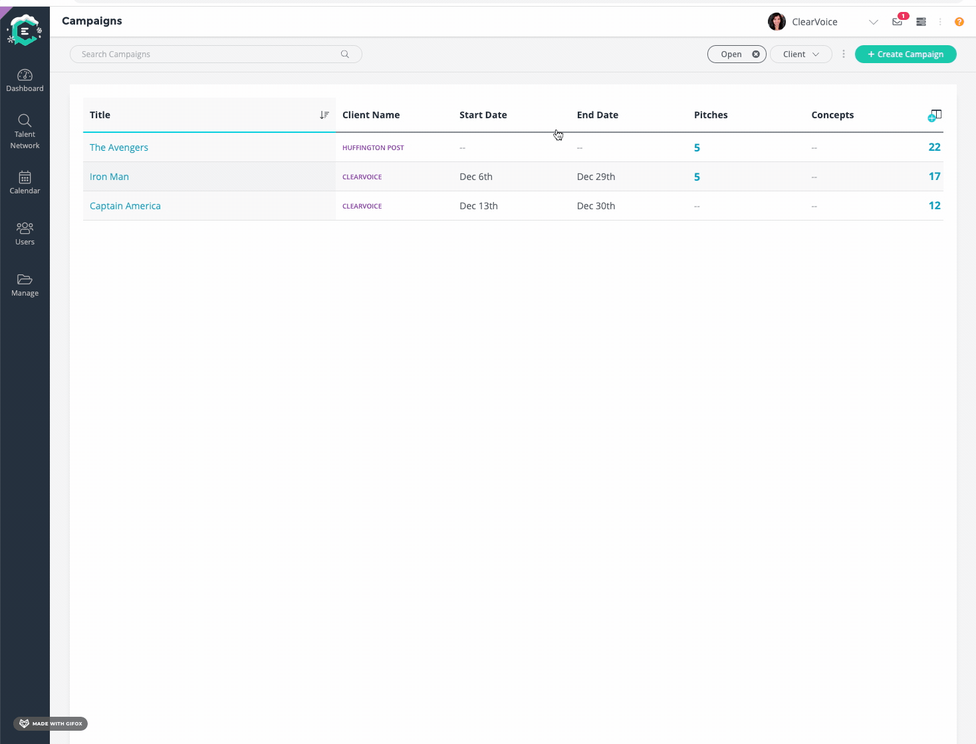976x744 pixels.
Task: Sort by Start Date column header
Action: point(483,115)
